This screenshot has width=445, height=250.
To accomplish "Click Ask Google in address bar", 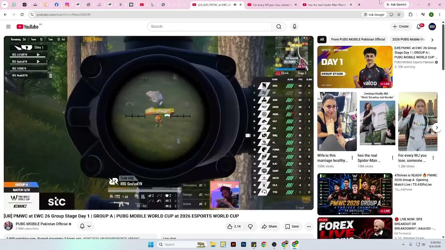I will point(374,15).
